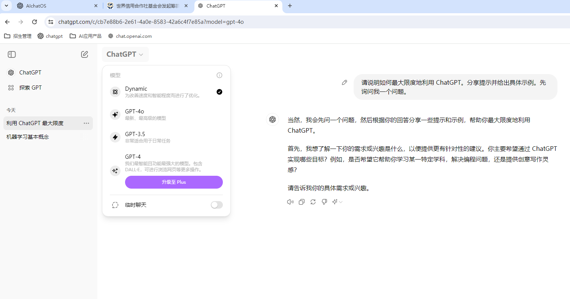The image size is (570, 299).
Task: Switch to the 世界信用合作社基金会 browser tab
Action: (x=148, y=6)
